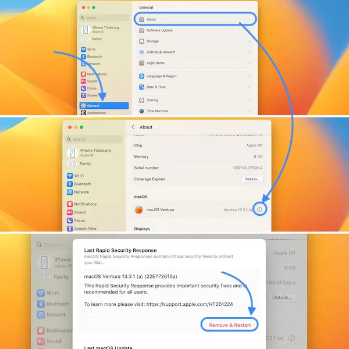349x349 pixels.
Task: Open Screen Time in the About window sidebar
Action: click(x=85, y=229)
